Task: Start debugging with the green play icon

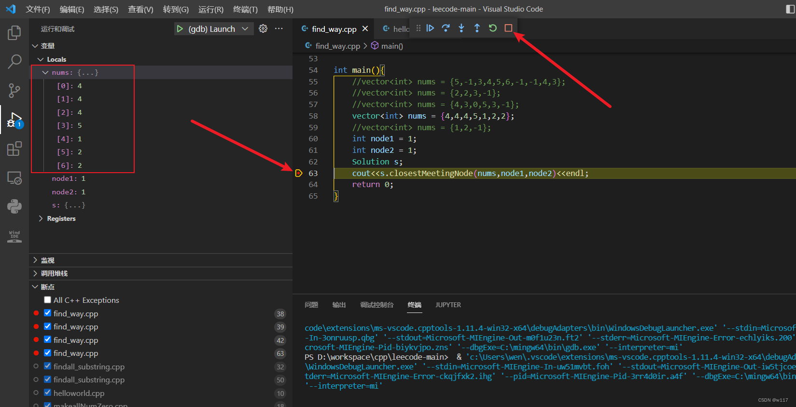Action: click(x=180, y=29)
